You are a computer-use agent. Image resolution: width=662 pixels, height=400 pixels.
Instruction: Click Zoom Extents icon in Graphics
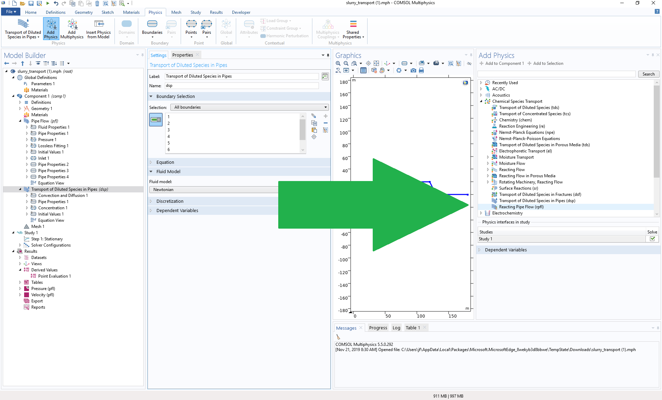tap(376, 63)
